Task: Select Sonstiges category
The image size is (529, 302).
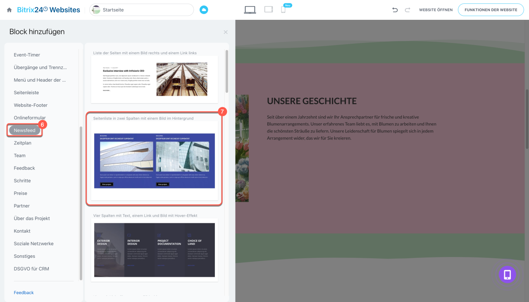Action: point(24,256)
